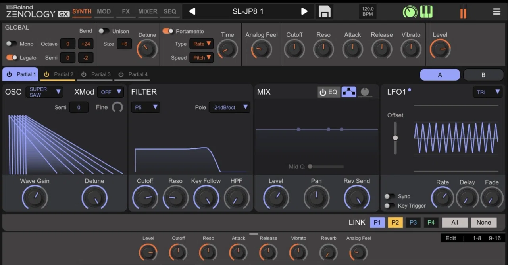
Task: Open the LFO1 TRI waveform dropdown
Action: tap(488, 92)
